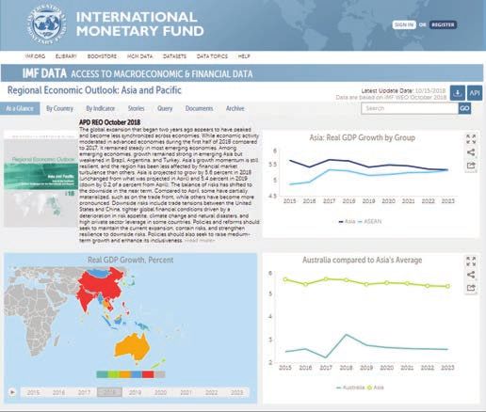Export the Asia Real GDP Growth chart
Screen dimensions: 486x412
(471, 166)
